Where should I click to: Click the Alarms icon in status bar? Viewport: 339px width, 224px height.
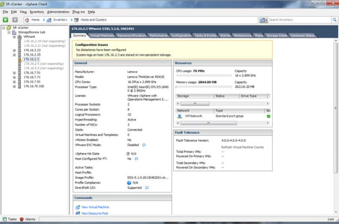(22, 219)
